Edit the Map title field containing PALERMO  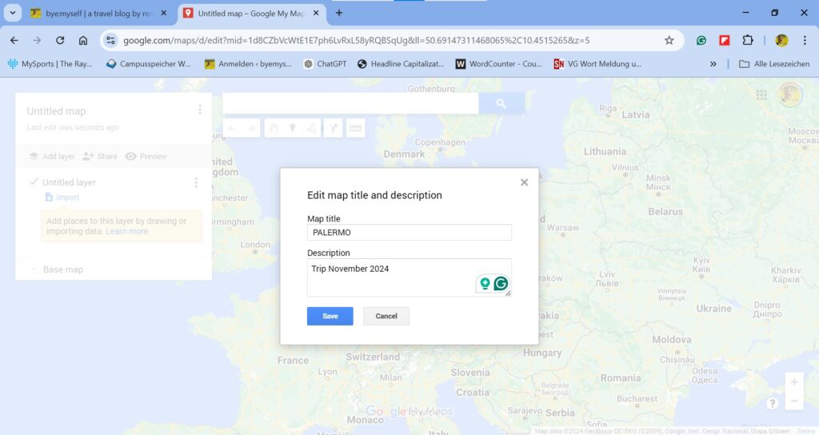(x=409, y=233)
